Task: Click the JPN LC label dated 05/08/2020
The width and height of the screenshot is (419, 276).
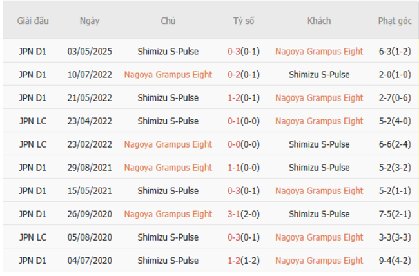Action: (32, 237)
